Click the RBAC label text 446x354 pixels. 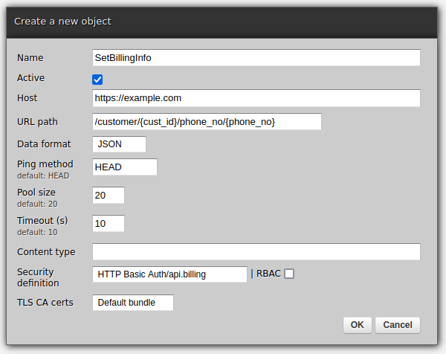(x=268, y=274)
